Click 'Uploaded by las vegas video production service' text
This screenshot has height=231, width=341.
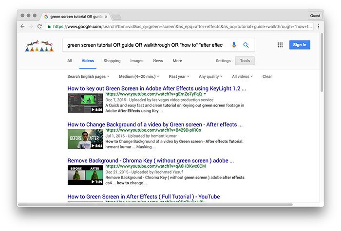click(x=171, y=100)
